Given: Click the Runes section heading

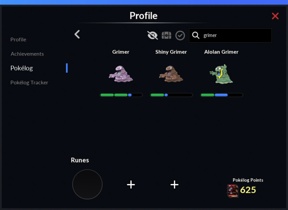Looking at the screenshot, I should click(80, 160).
